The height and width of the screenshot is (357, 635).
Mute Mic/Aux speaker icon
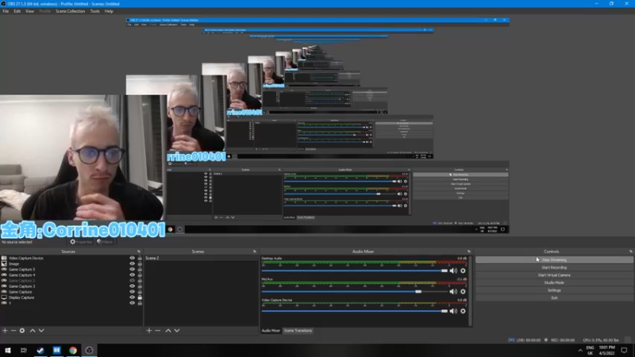[x=453, y=291]
